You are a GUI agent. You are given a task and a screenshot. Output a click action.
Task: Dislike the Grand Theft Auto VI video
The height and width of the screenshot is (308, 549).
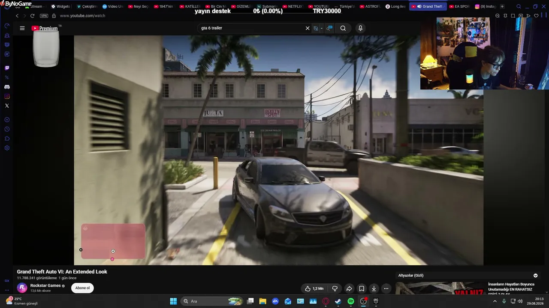(x=335, y=289)
